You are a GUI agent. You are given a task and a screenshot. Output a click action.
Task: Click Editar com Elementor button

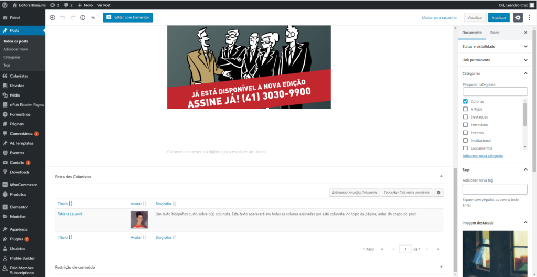click(x=128, y=17)
